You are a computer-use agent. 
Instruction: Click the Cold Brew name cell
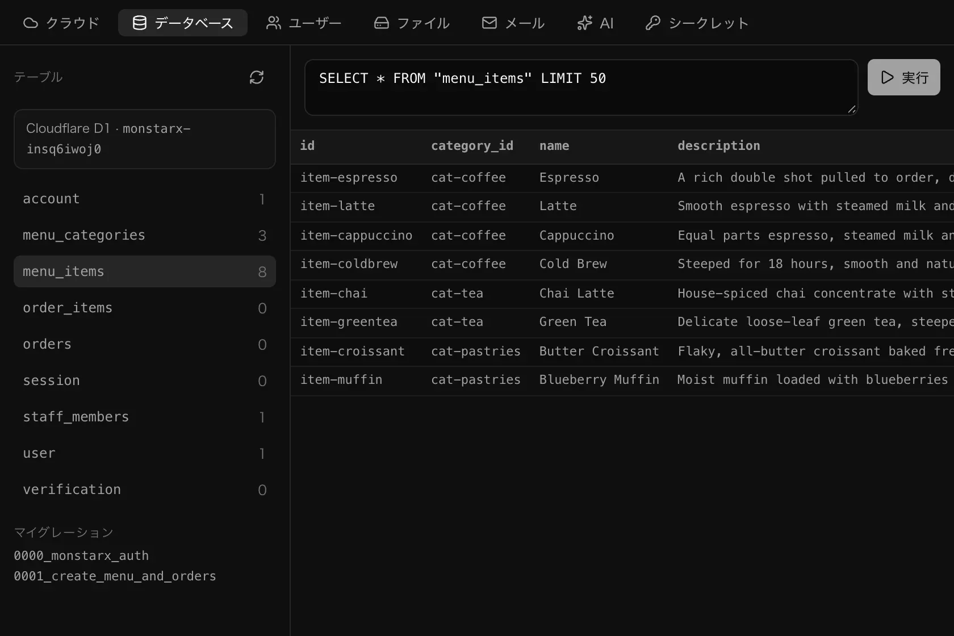pos(573,264)
